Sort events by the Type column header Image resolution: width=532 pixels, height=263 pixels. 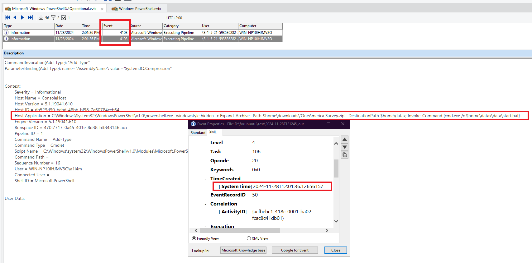[x=29, y=26]
